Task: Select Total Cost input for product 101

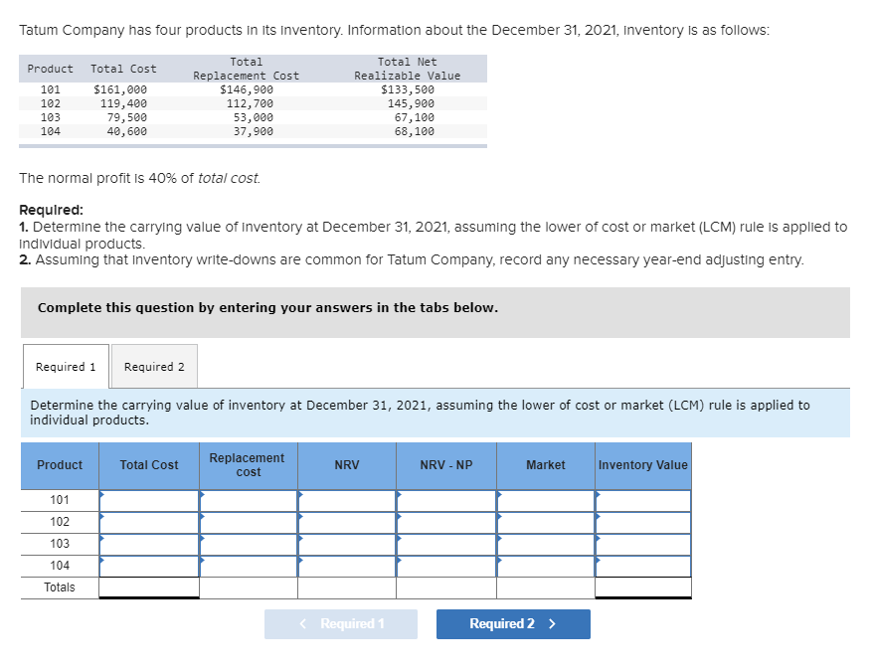Action: point(149,501)
